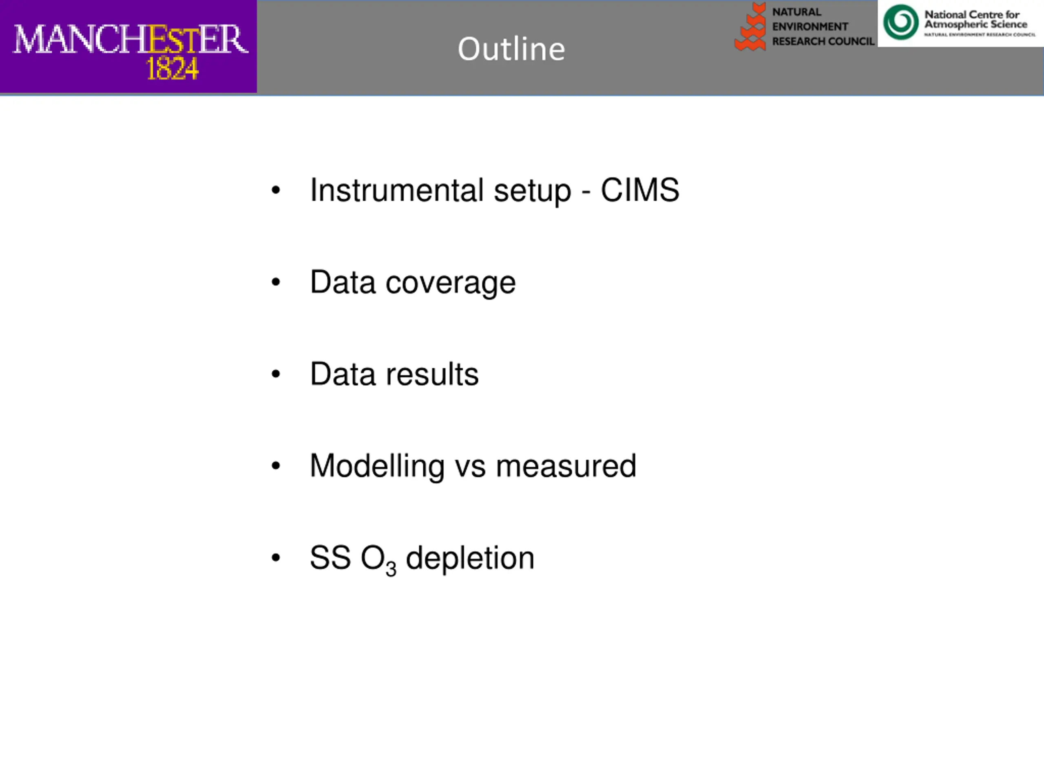
Task: Click the Manchester 1824 university logo
Action: [x=128, y=47]
